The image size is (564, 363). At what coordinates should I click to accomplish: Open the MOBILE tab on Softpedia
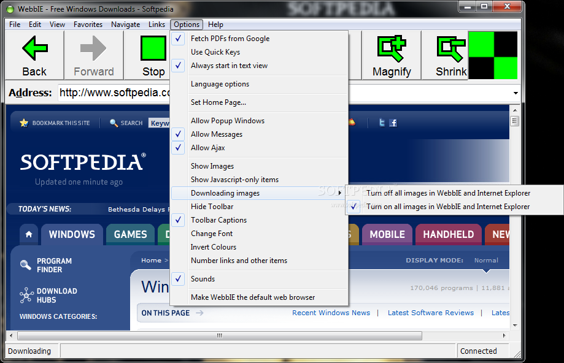[x=387, y=234]
